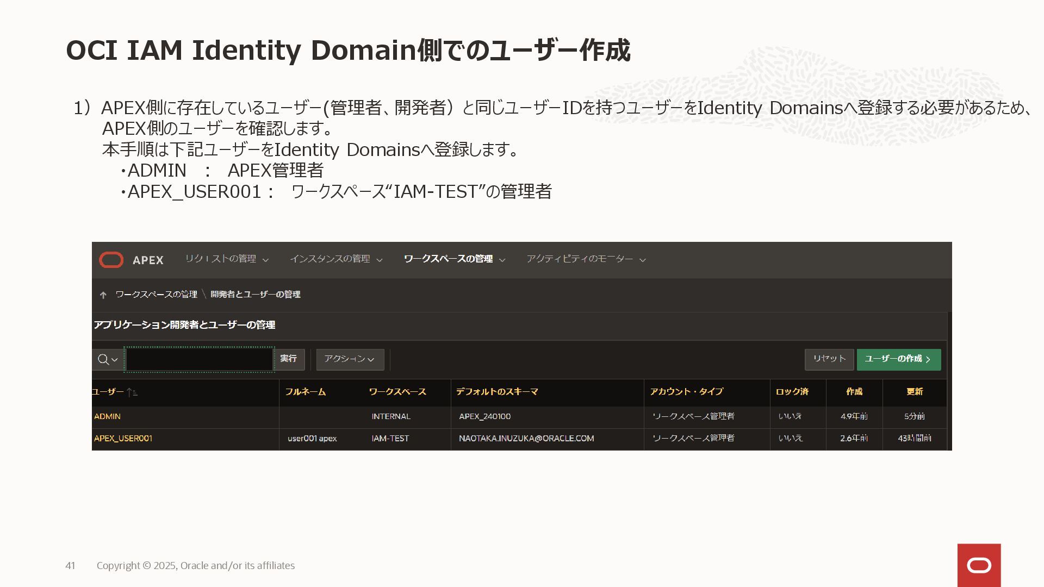
Task: Click APEX_USER001 row's いいえ locked cell
Action: click(x=790, y=438)
